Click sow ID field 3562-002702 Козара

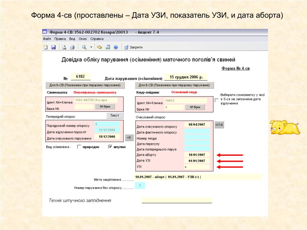(96, 100)
